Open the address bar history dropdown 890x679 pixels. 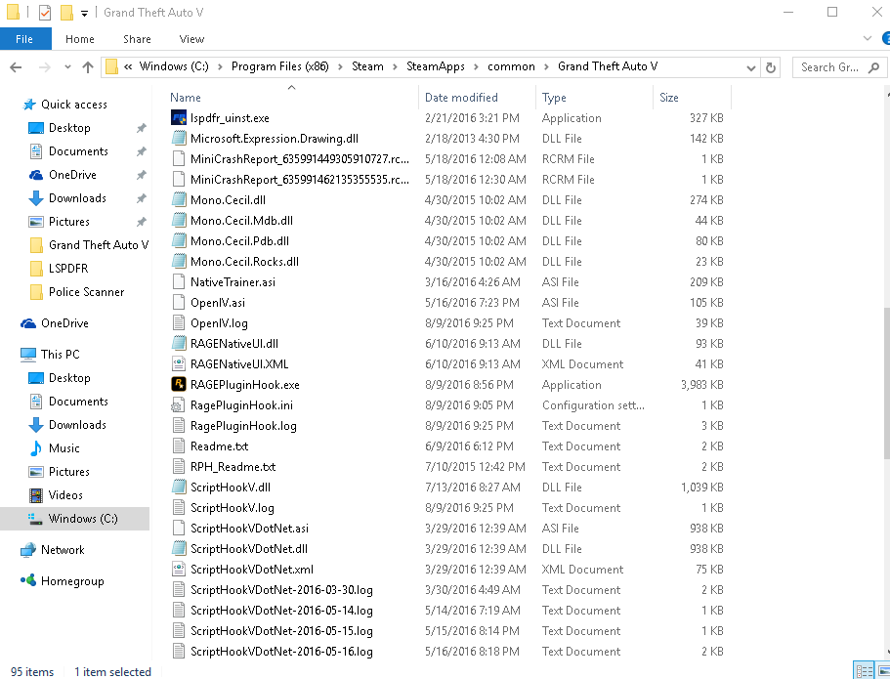coord(751,68)
